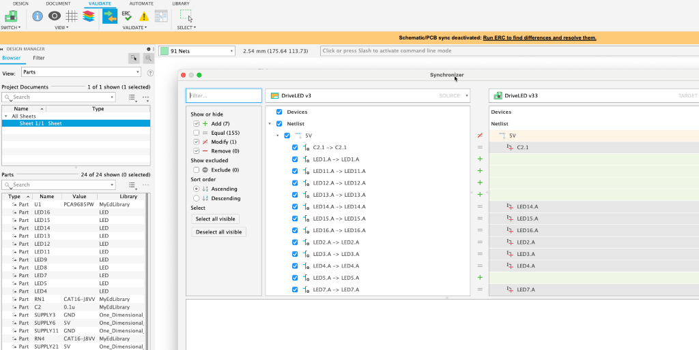The image size is (699, 350).
Task: Open the Filter tab in Design Manager
Action: (x=39, y=58)
